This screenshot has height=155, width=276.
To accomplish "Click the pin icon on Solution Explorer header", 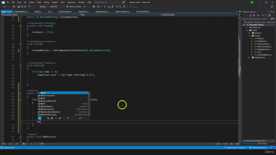I will pos(271,12).
